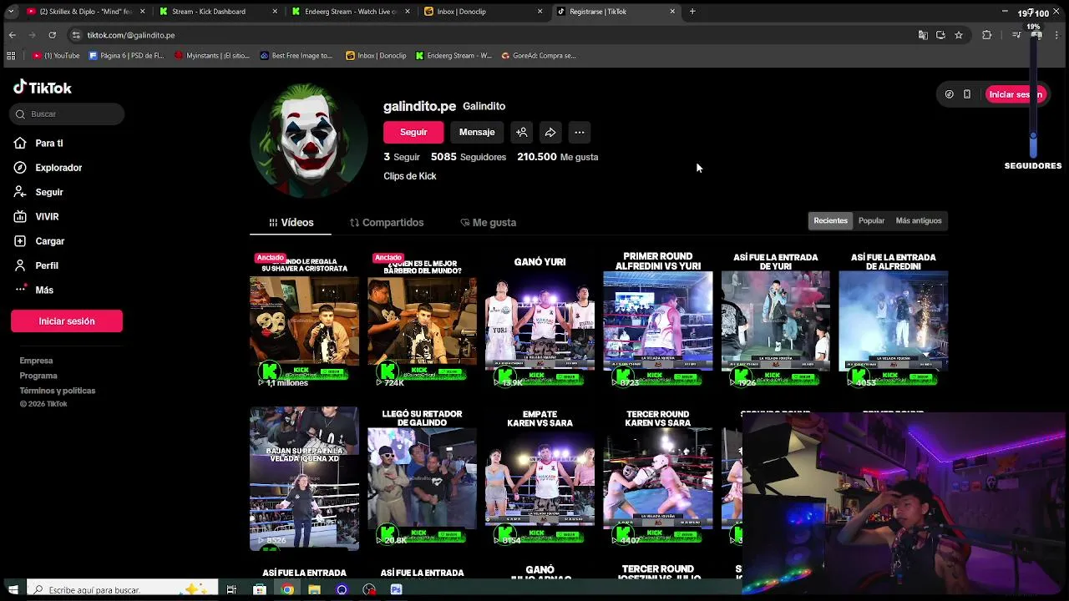Image resolution: width=1069 pixels, height=601 pixels.
Task: Share the galindito.pe profile
Action: [550, 132]
